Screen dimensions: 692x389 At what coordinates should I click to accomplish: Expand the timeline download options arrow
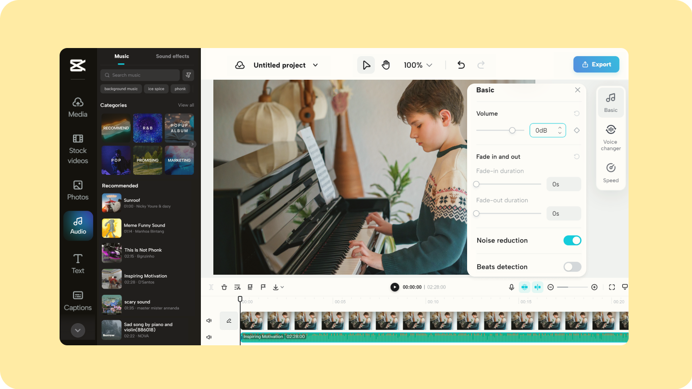coord(282,287)
